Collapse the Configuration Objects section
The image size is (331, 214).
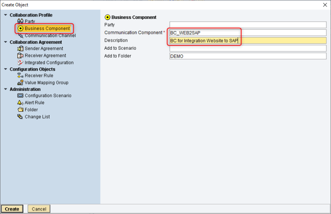click(6, 69)
